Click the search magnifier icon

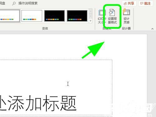point(14,3)
